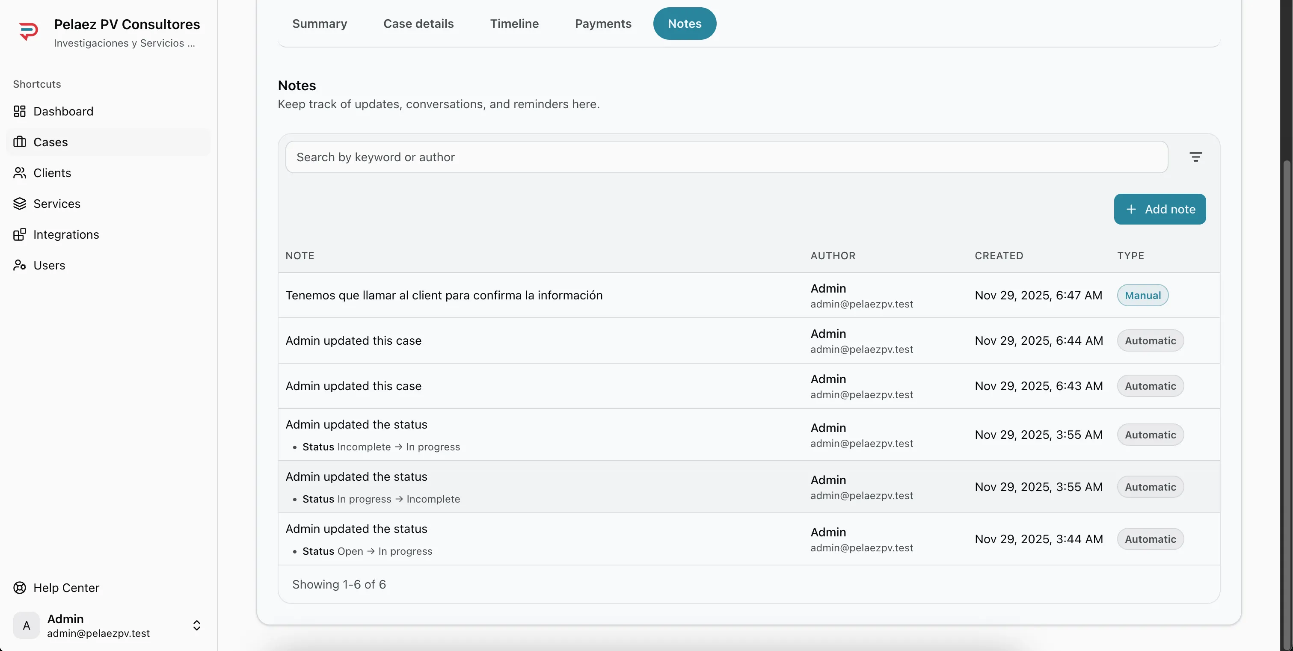Click the Add note button
This screenshot has height=651, width=1293.
click(x=1160, y=209)
